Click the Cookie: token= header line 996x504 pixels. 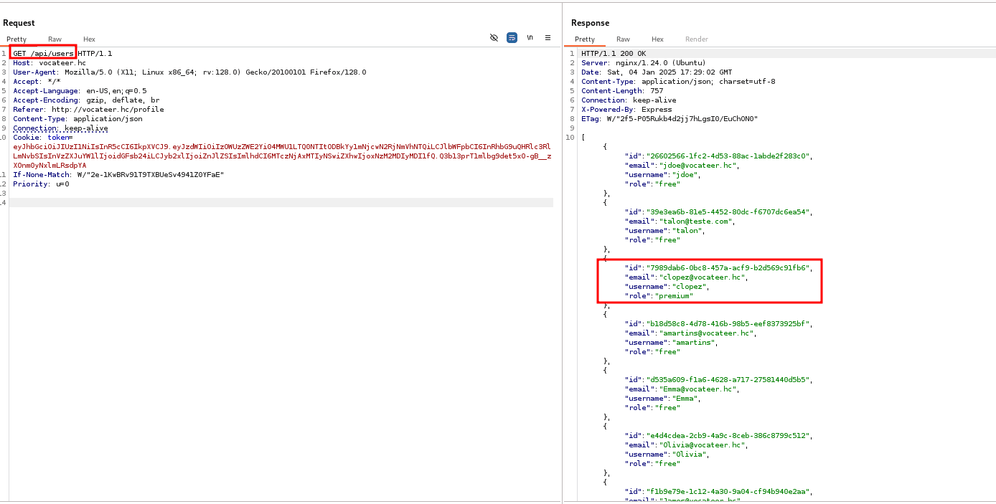(43, 138)
